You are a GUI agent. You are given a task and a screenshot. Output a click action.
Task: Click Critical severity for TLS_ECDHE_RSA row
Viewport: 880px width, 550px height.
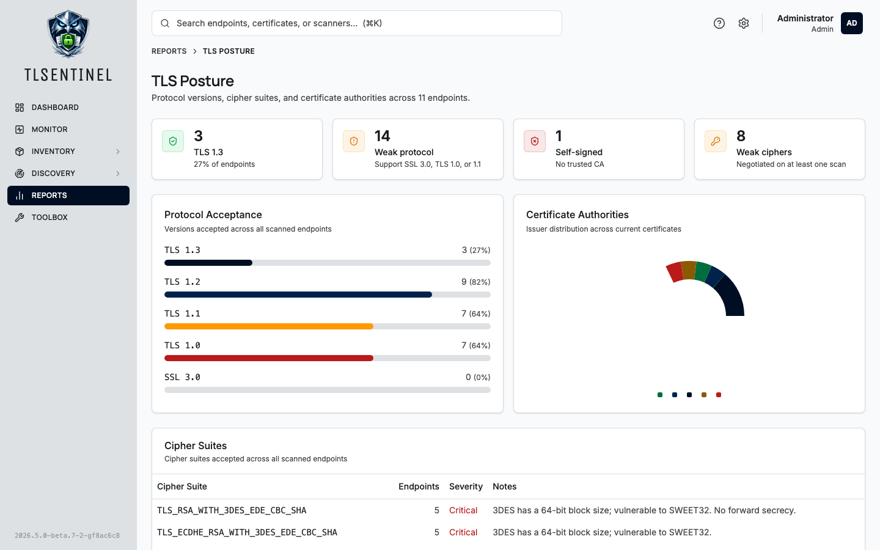click(463, 532)
